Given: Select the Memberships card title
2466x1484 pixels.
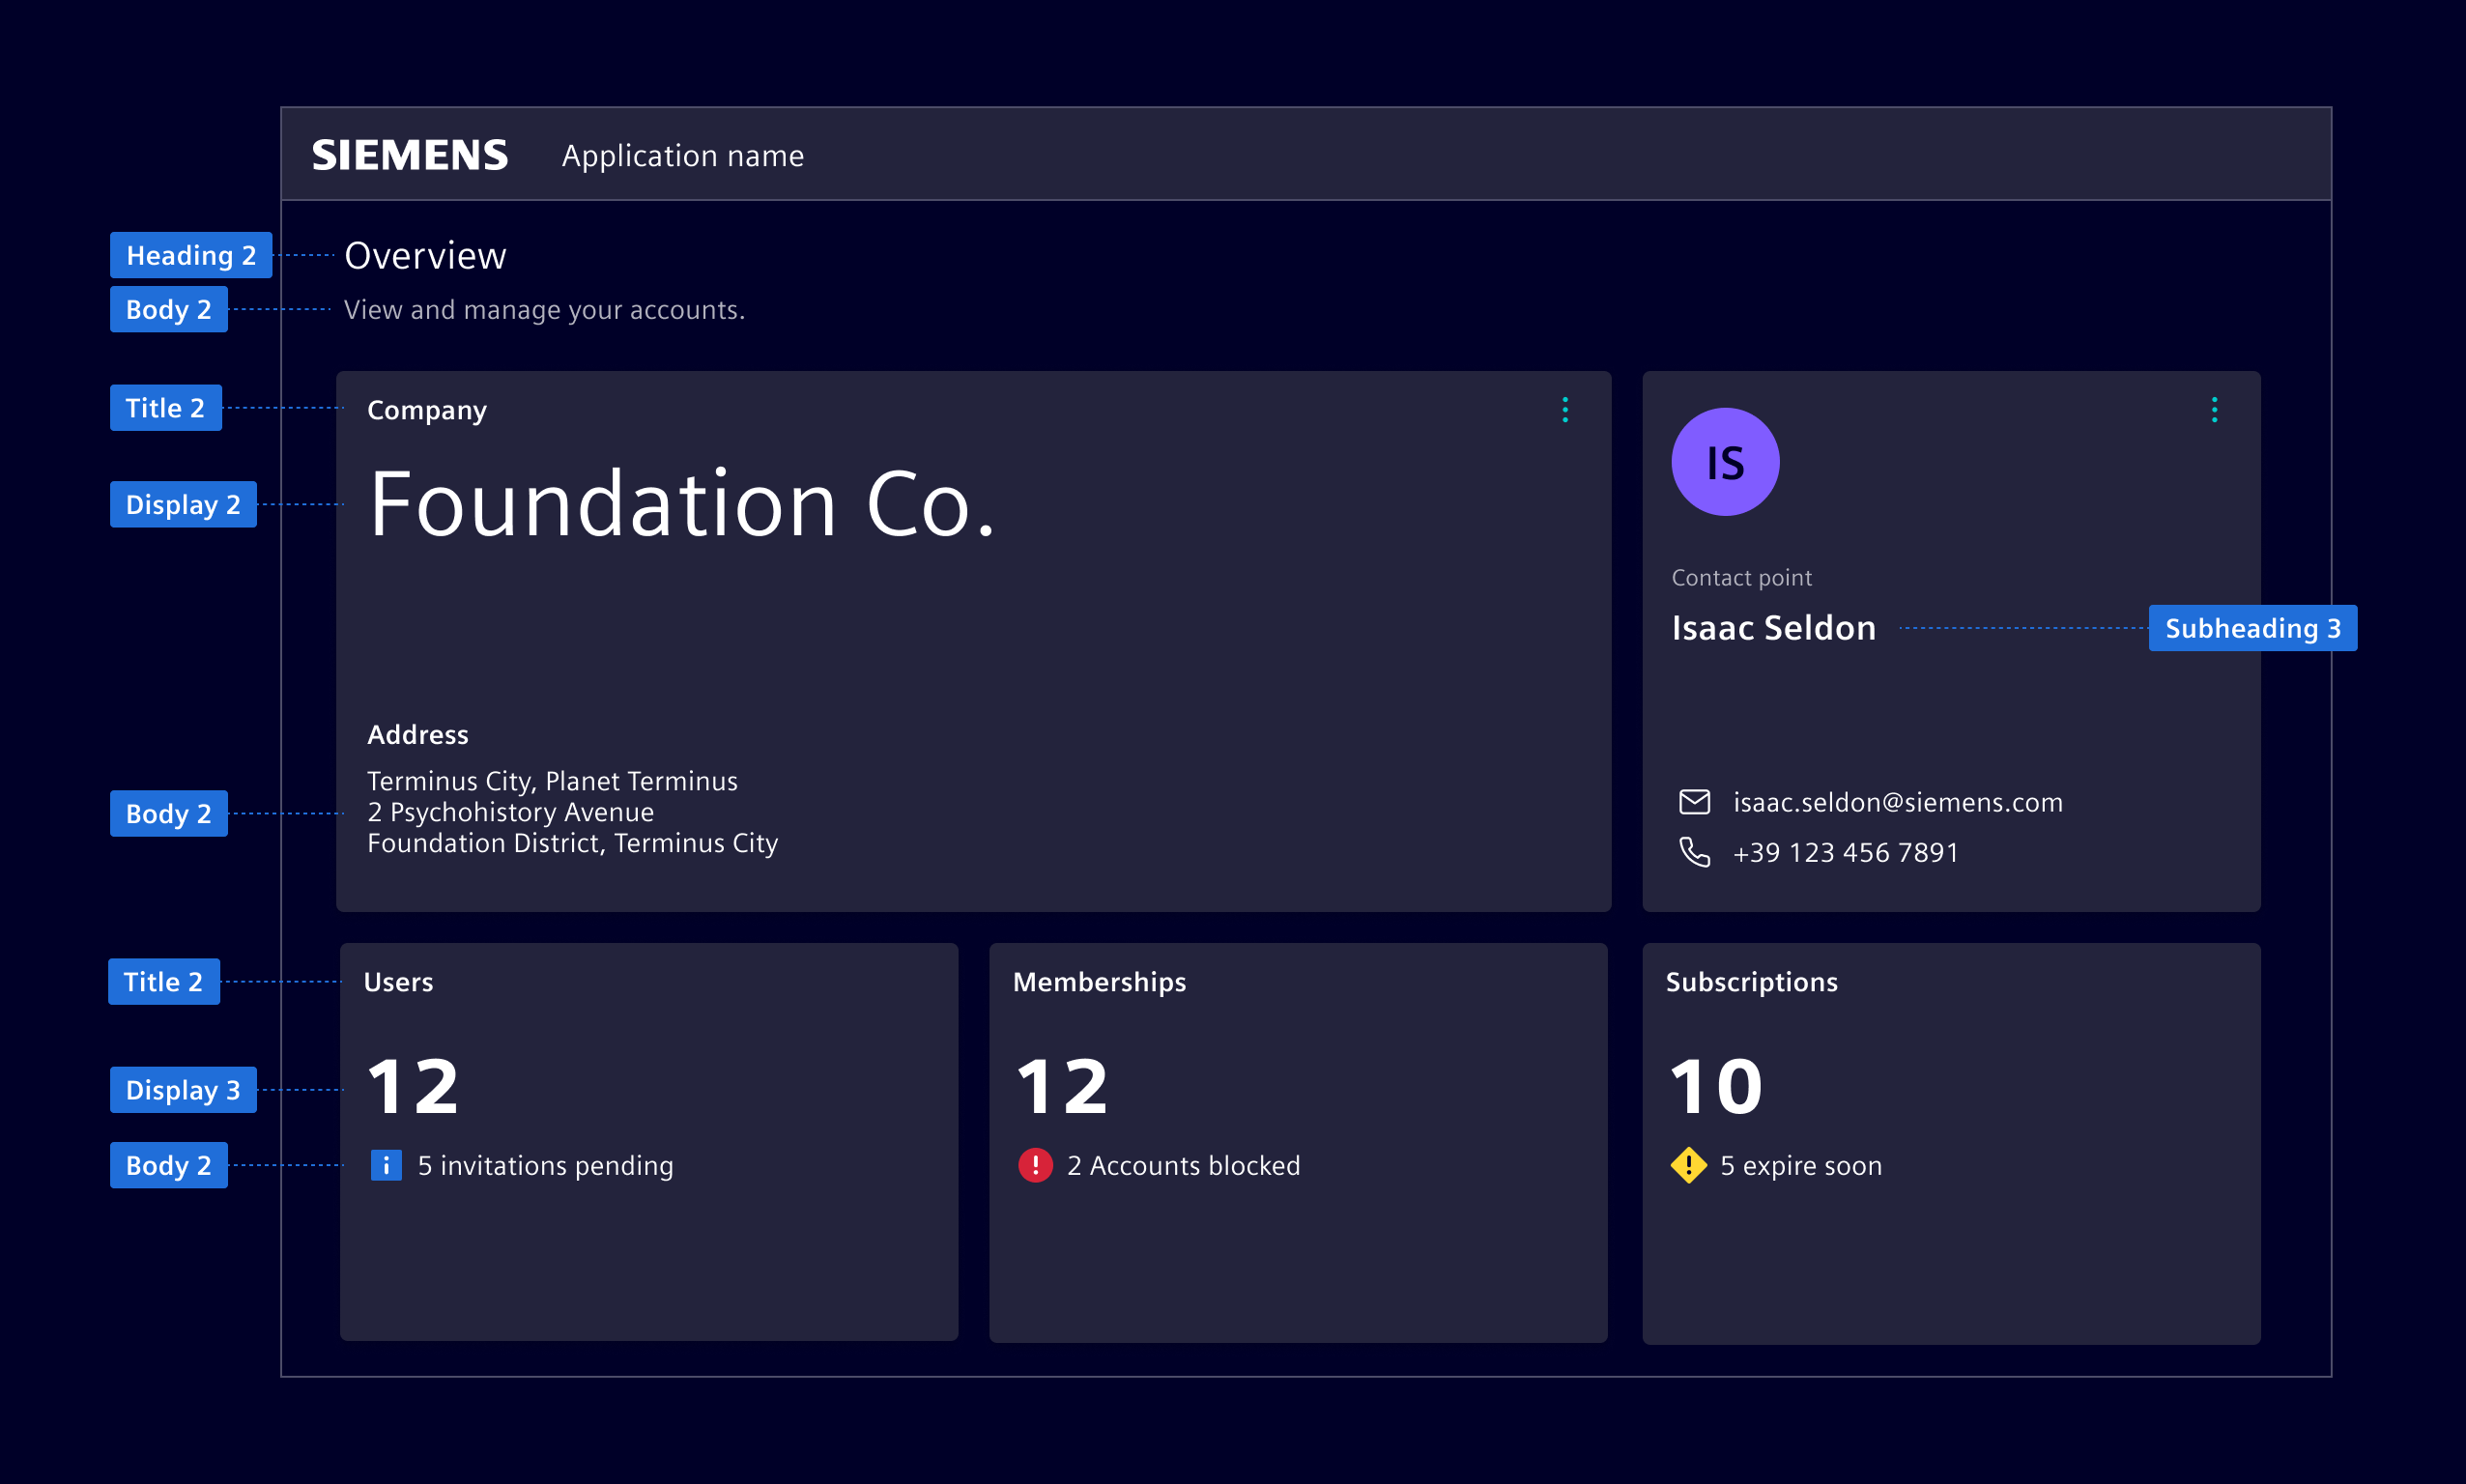Looking at the screenshot, I should point(1099,982).
